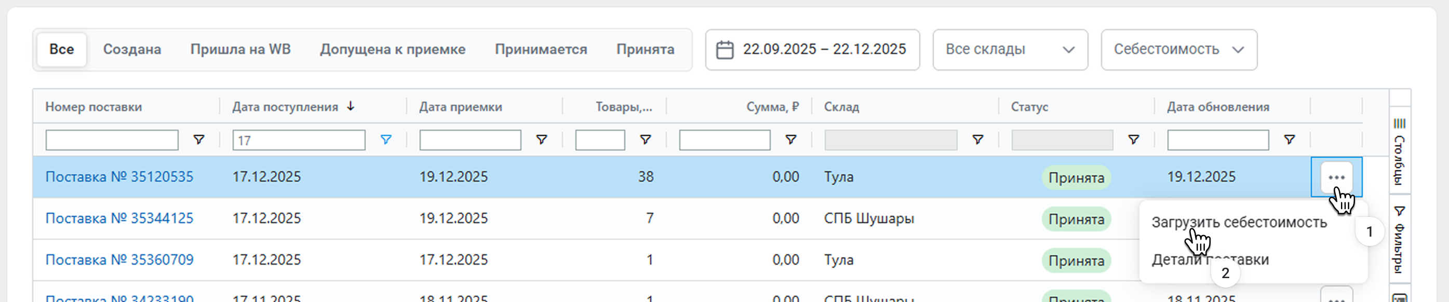Click filter icon for Товары column
Screen dimensions: 1449x302
click(x=645, y=140)
